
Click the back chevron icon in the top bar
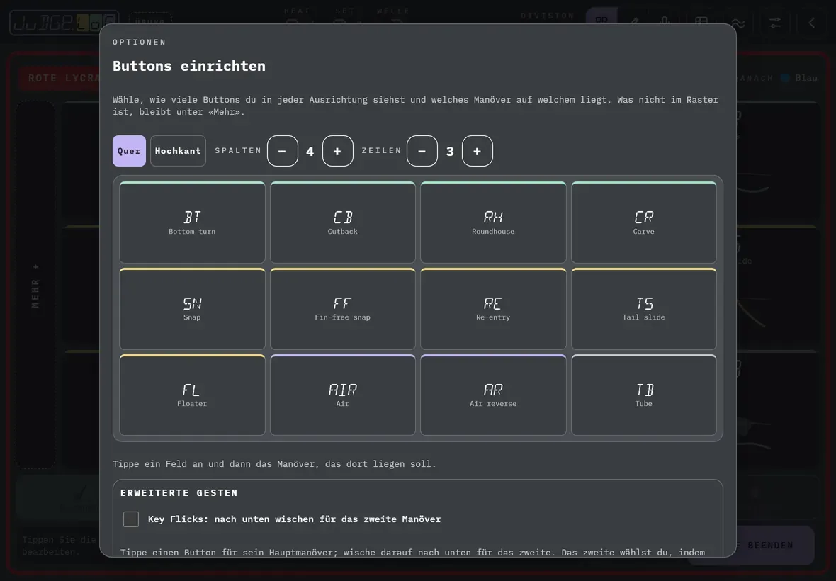(x=811, y=23)
